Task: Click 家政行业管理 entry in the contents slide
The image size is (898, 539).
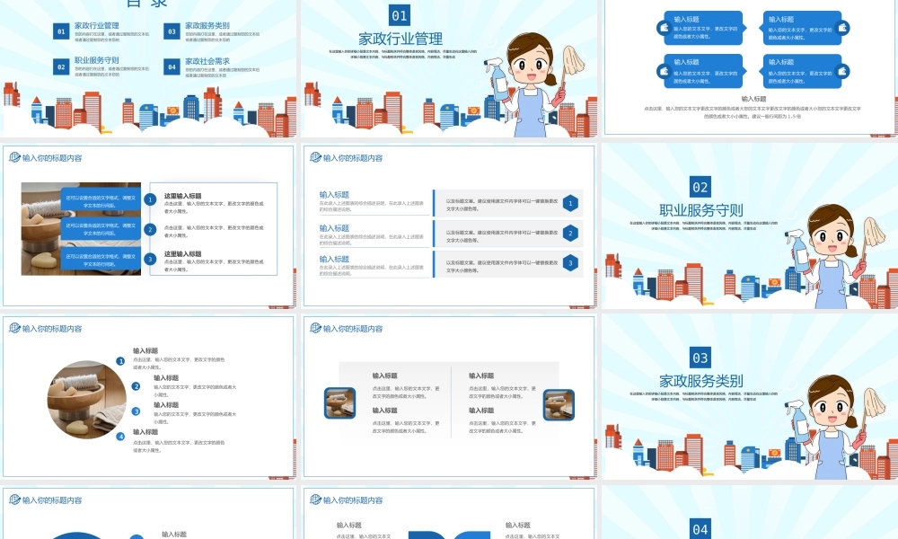Action: pos(97,25)
